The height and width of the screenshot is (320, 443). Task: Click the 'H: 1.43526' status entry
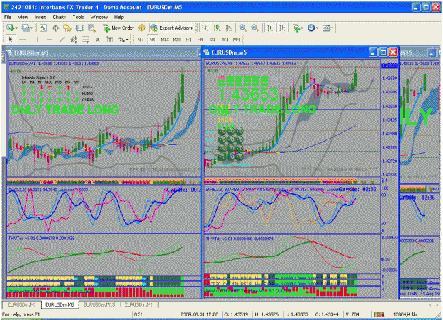coord(267,314)
